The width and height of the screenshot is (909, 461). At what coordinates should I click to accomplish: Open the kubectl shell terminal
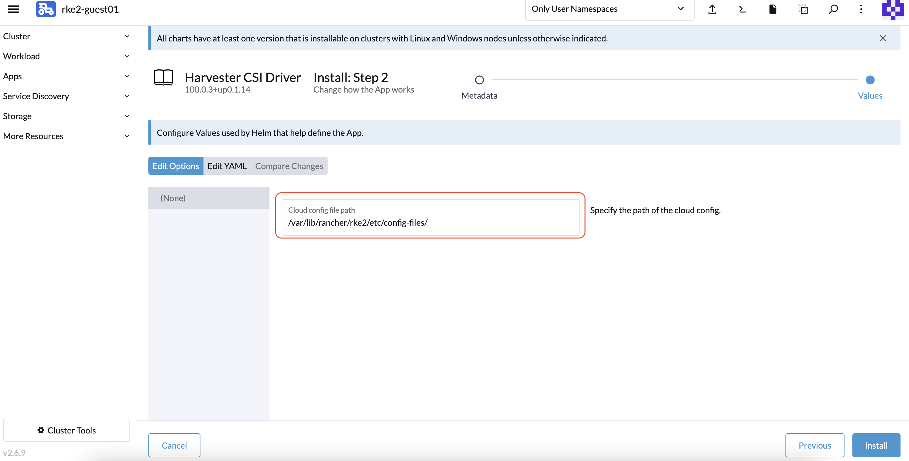tap(742, 9)
